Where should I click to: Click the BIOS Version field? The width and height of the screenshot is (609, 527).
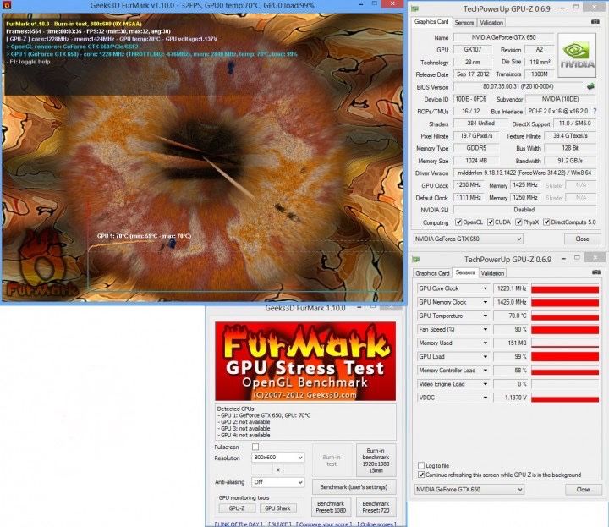[x=518, y=86]
